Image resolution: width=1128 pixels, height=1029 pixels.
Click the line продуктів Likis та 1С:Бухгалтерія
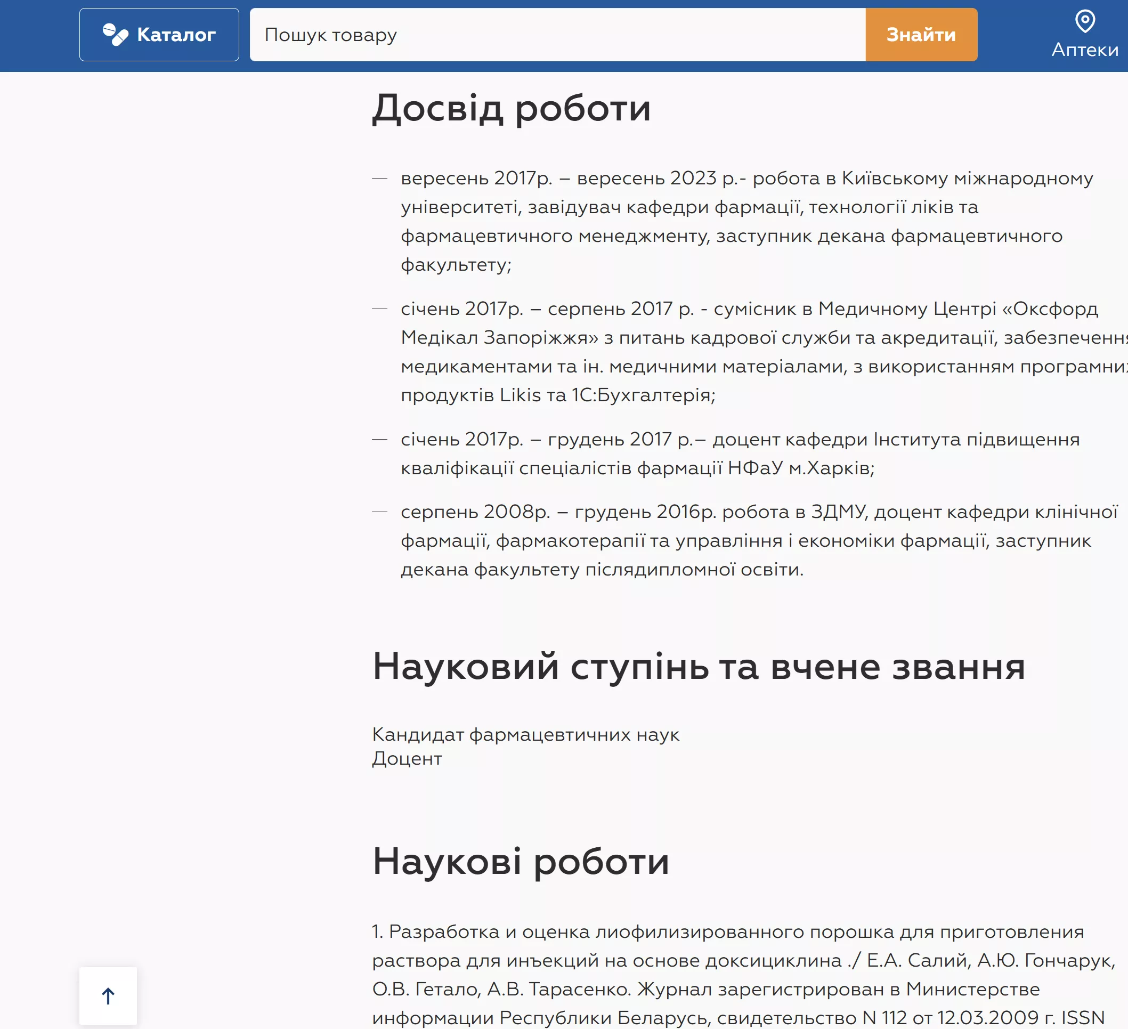point(558,395)
